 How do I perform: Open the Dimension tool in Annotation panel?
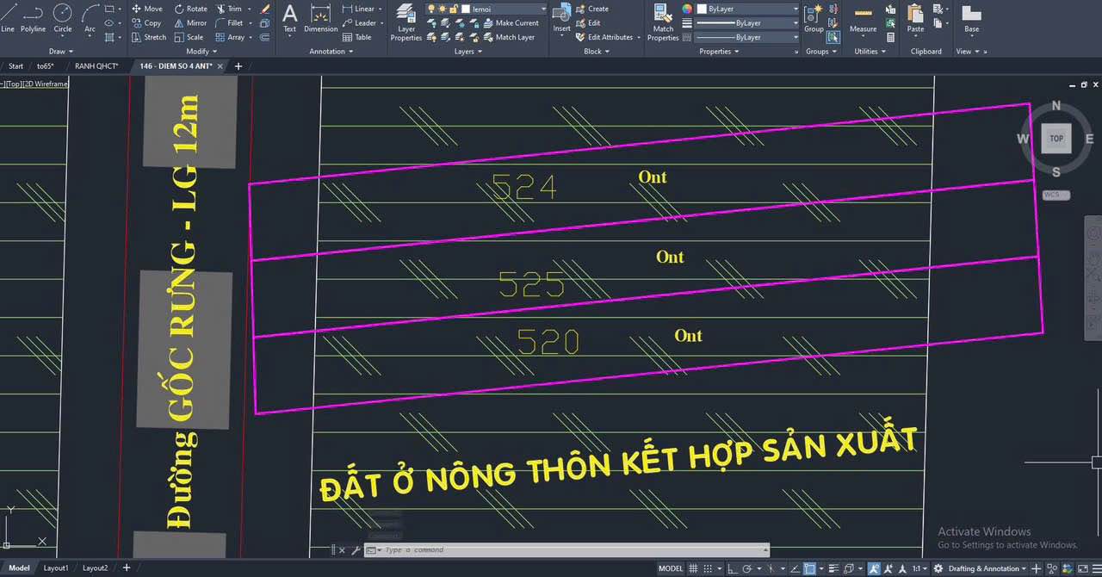(320, 19)
